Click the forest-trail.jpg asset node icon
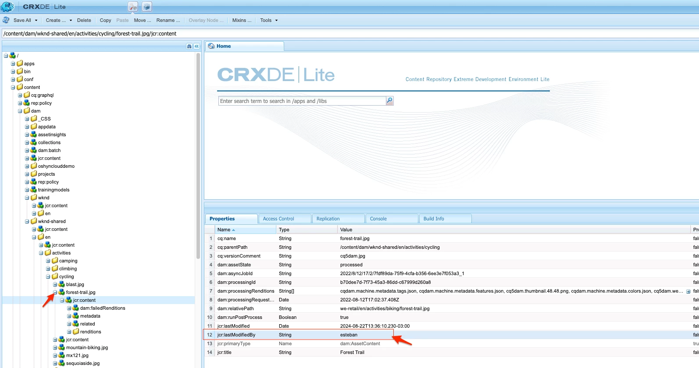 click(x=62, y=292)
